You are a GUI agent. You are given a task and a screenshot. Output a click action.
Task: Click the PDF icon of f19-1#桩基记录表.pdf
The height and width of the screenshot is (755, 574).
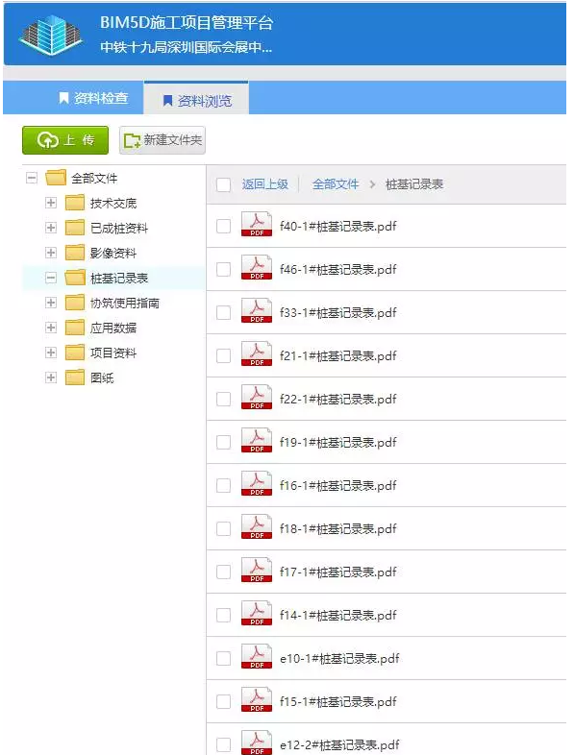click(257, 440)
